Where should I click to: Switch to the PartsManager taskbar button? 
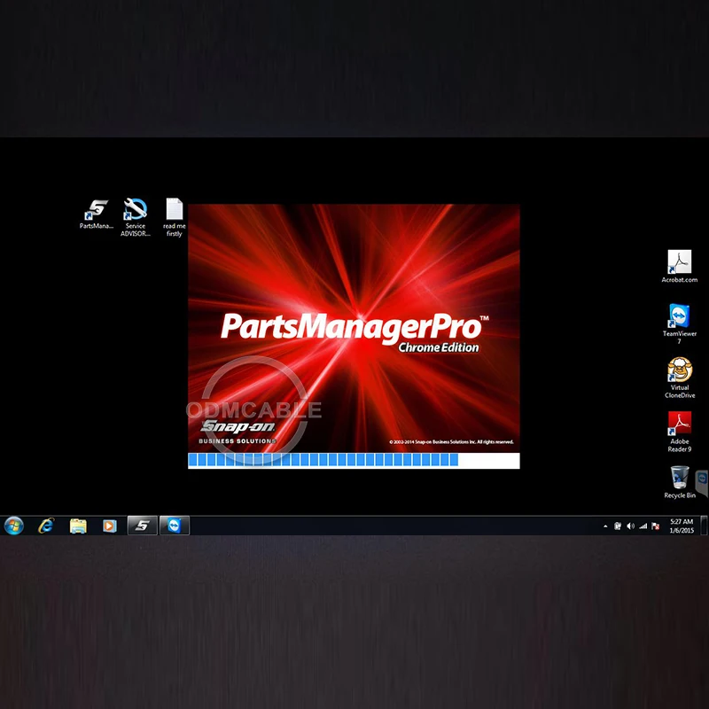click(143, 526)
